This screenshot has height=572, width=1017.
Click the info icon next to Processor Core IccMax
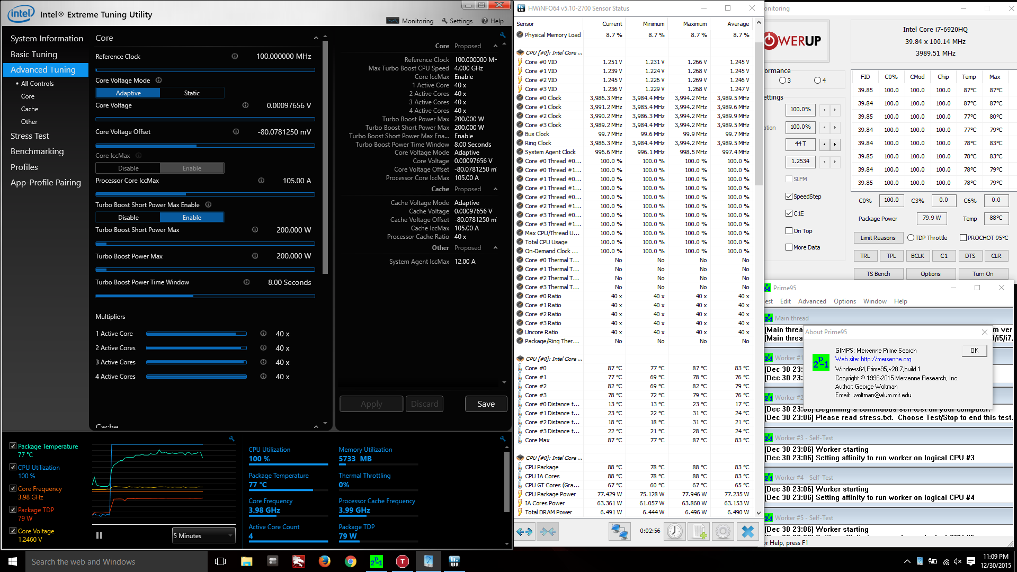[261, 181]
